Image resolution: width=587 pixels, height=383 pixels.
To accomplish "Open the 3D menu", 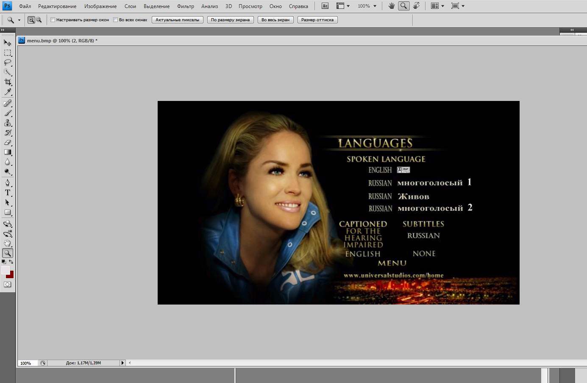I will [228, 6].
